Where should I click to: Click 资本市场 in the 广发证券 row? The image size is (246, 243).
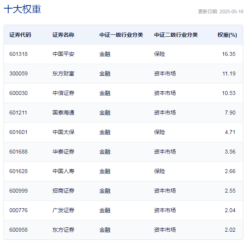[x=165, y=210]
